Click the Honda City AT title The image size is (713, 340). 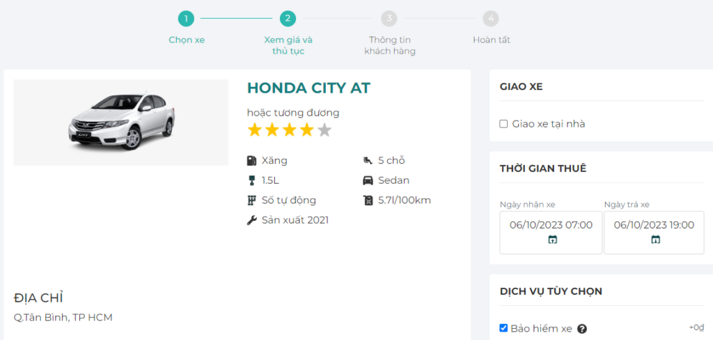(x=308, y=88)
